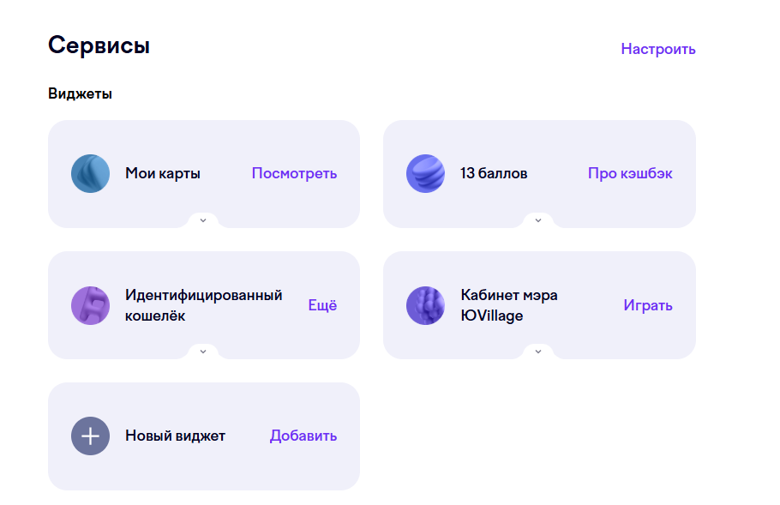Open Мои карты via its card icon
The width and height of the screenshot is (780, 505).
point(90,173)
